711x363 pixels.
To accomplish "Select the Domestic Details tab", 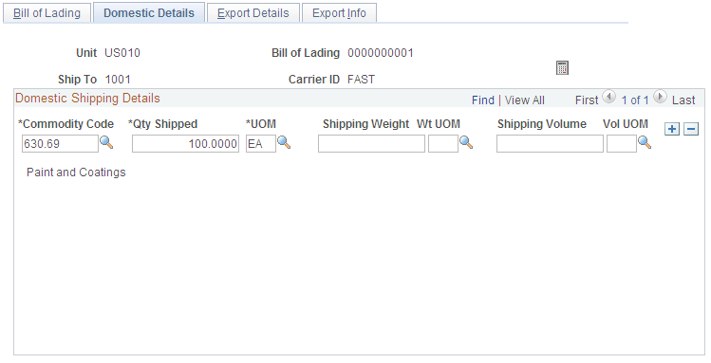I will (149, 12).
